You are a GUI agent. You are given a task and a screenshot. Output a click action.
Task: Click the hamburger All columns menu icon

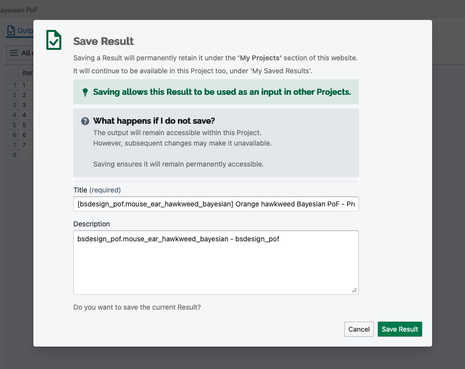click(x=13, y=53)
